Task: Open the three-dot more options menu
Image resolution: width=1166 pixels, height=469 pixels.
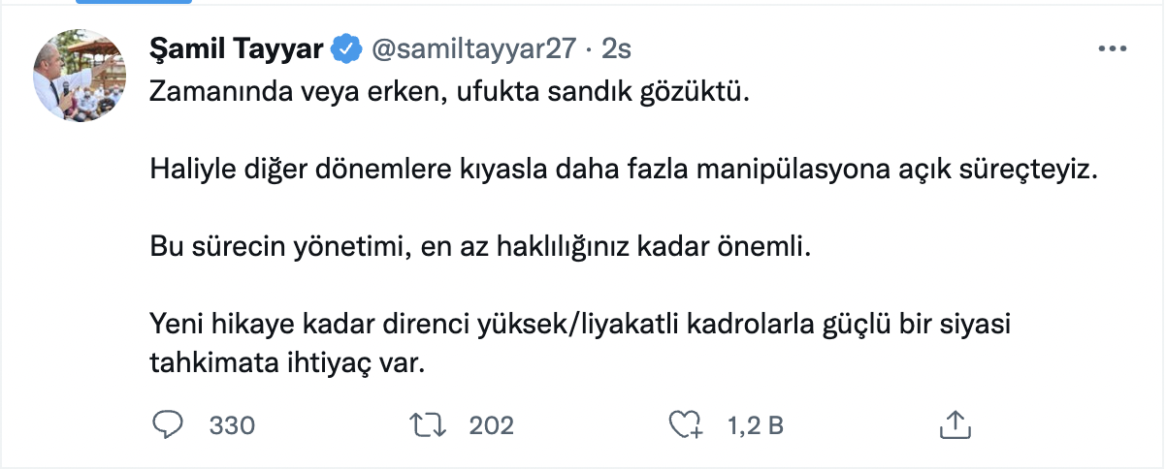Action: click(x=1111, y=48)
